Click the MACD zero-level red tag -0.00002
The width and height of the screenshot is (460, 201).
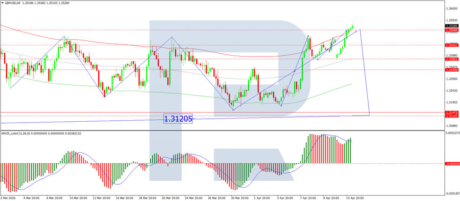click(x=452, y=164)
